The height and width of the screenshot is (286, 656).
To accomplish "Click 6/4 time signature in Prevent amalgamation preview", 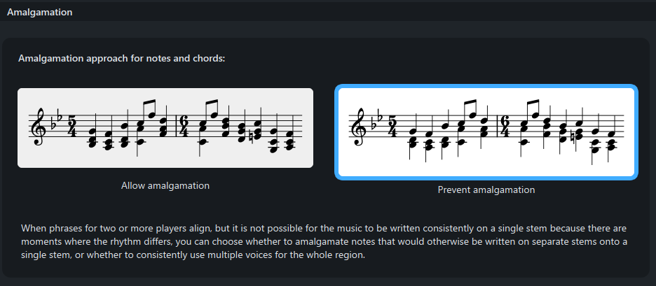I will 504,126.
